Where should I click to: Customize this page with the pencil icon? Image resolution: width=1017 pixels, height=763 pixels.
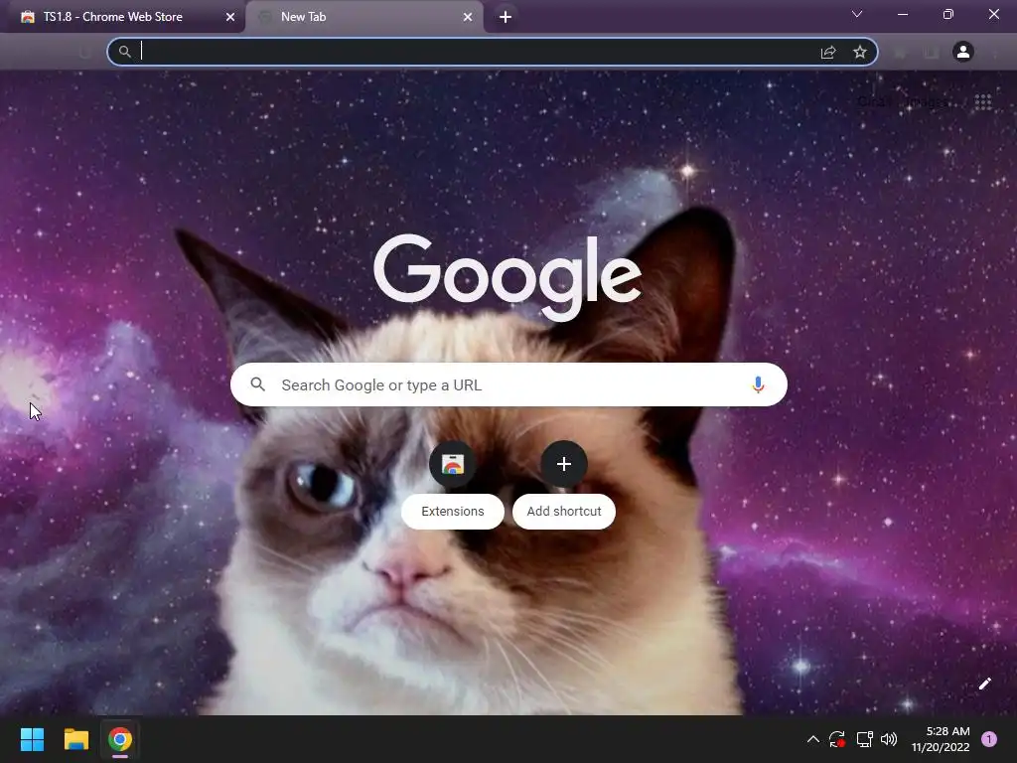pyautogui.click(x=984, y=684)
